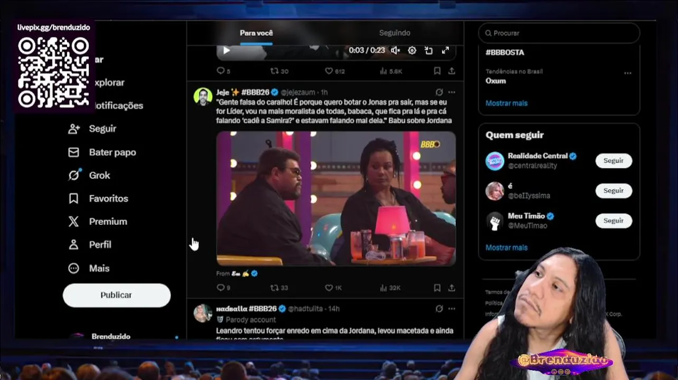Open the Oxum trending topic
Viewport: 678px width, 380px height.
496,81
